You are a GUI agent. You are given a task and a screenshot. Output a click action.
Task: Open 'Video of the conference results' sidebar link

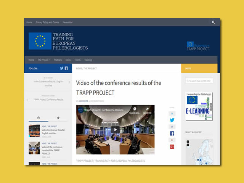[52, 150]
